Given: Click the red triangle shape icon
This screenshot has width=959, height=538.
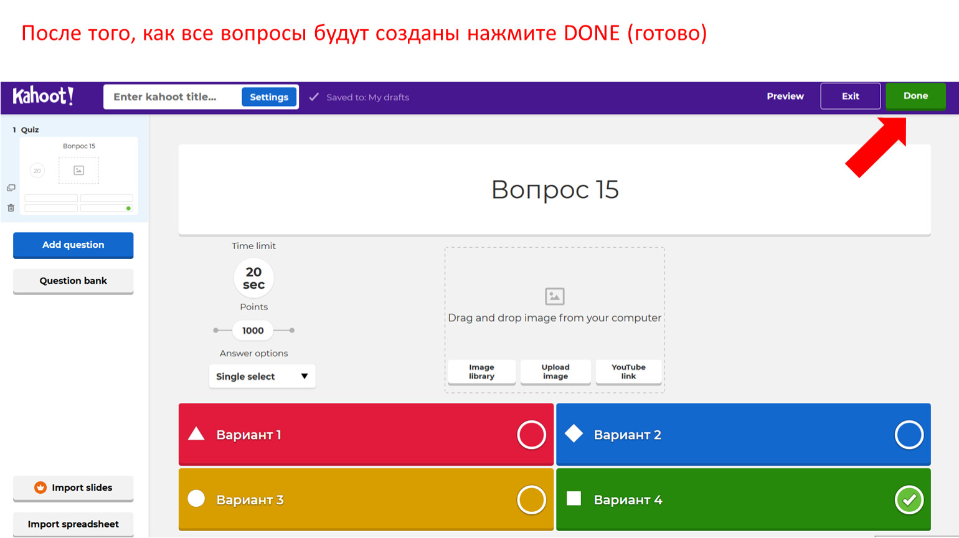Looking at the screenshot, I should point(196,434).
